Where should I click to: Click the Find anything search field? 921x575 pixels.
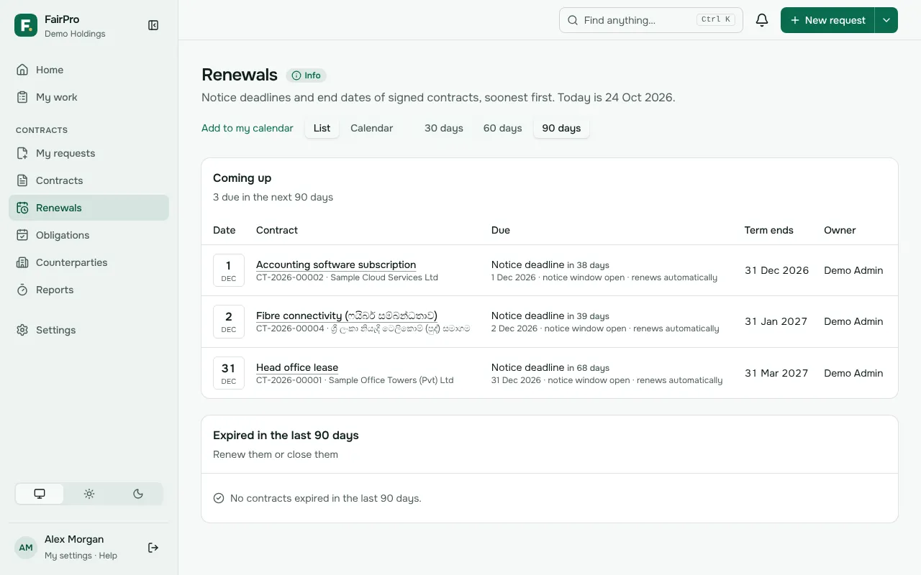[651, 20]
